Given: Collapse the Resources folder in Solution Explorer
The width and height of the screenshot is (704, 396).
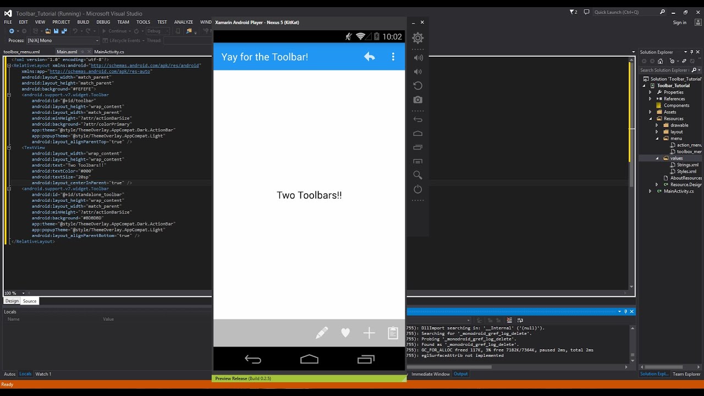Looking at the screenshot, I should tap(650, 119).
